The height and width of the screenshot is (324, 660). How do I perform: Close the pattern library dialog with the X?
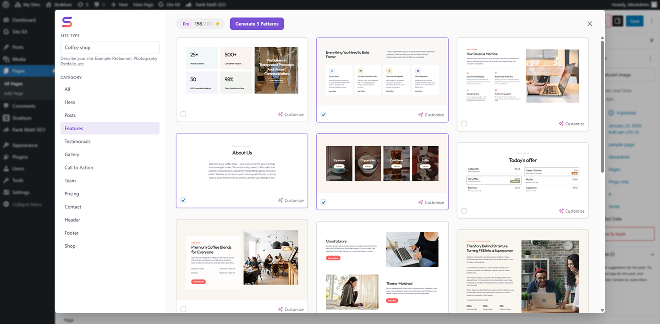pyautogui.click(x=590, y=24)
